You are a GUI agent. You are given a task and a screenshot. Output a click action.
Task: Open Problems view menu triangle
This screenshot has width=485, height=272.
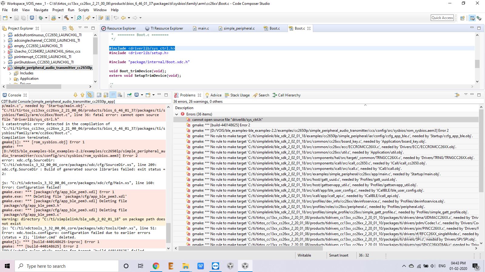466,95
